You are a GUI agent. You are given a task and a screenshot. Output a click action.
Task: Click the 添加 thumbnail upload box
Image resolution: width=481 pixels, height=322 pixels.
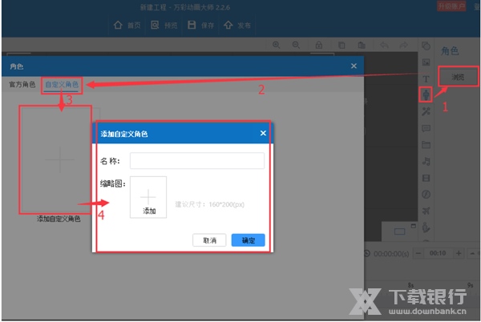click(148, 197)
